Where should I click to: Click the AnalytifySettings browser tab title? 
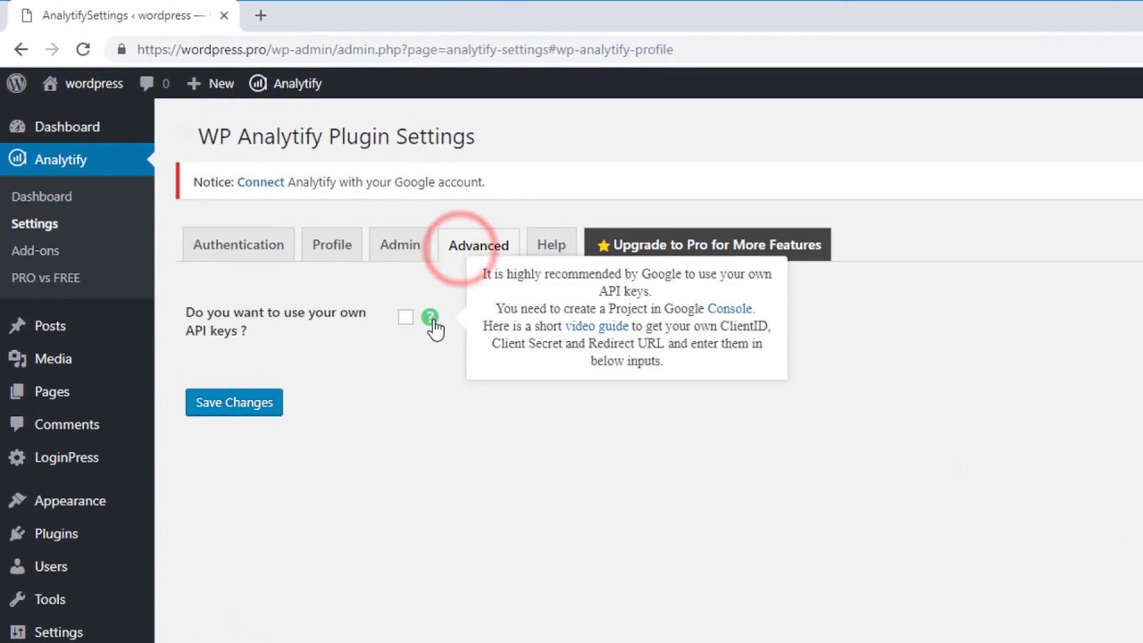[124, 15]
